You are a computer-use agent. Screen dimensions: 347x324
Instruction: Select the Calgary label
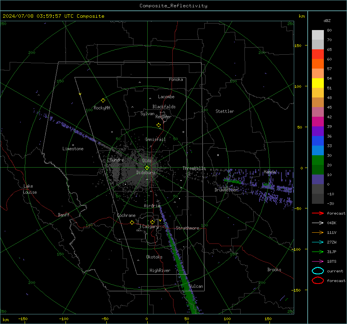pyautogui.click(x=150, y=227)
